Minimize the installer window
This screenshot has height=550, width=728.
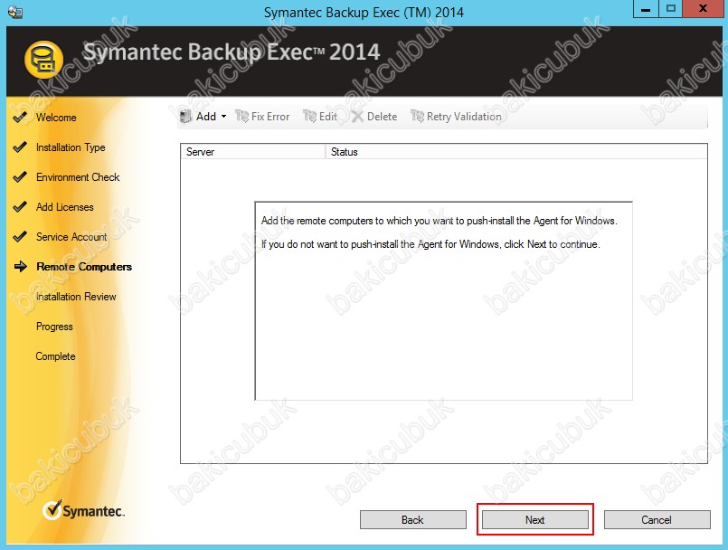click(646, 9)
